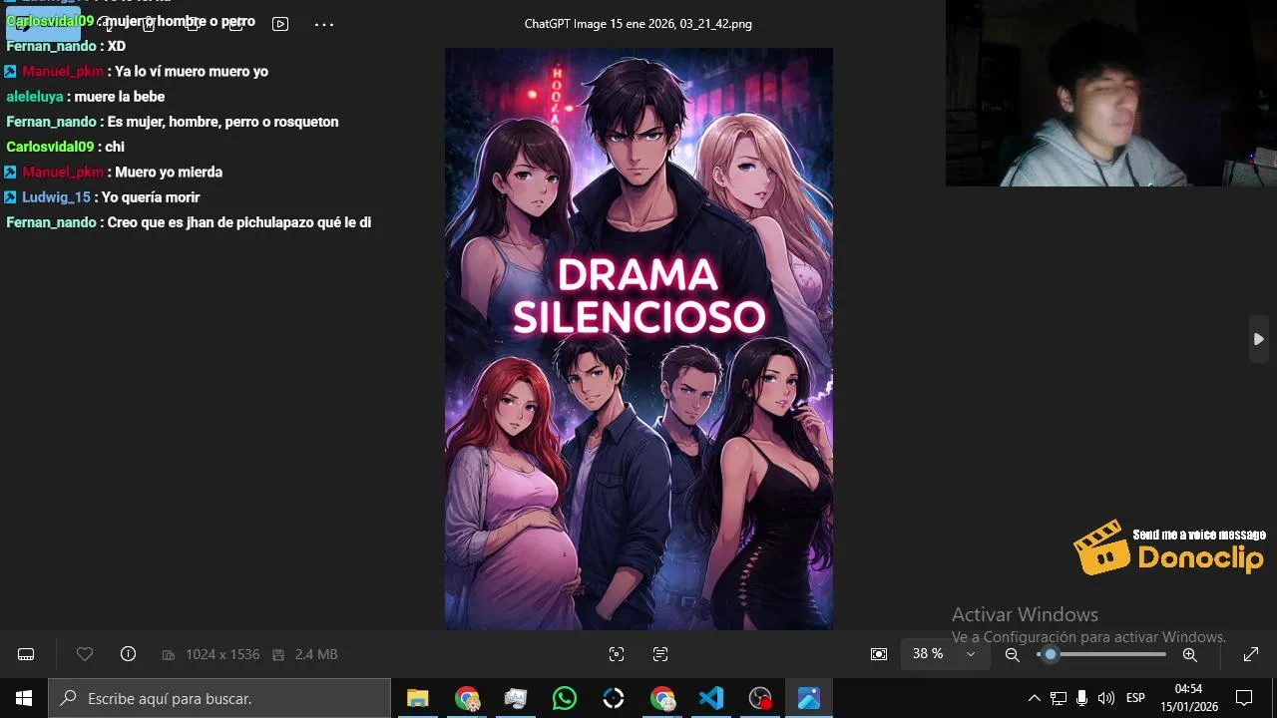Open the network tray icon
The image size is (1277, 718).
click(x=1059, y=698)
